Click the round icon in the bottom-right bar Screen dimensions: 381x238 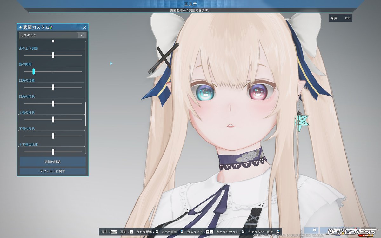[x=314, y=231]
